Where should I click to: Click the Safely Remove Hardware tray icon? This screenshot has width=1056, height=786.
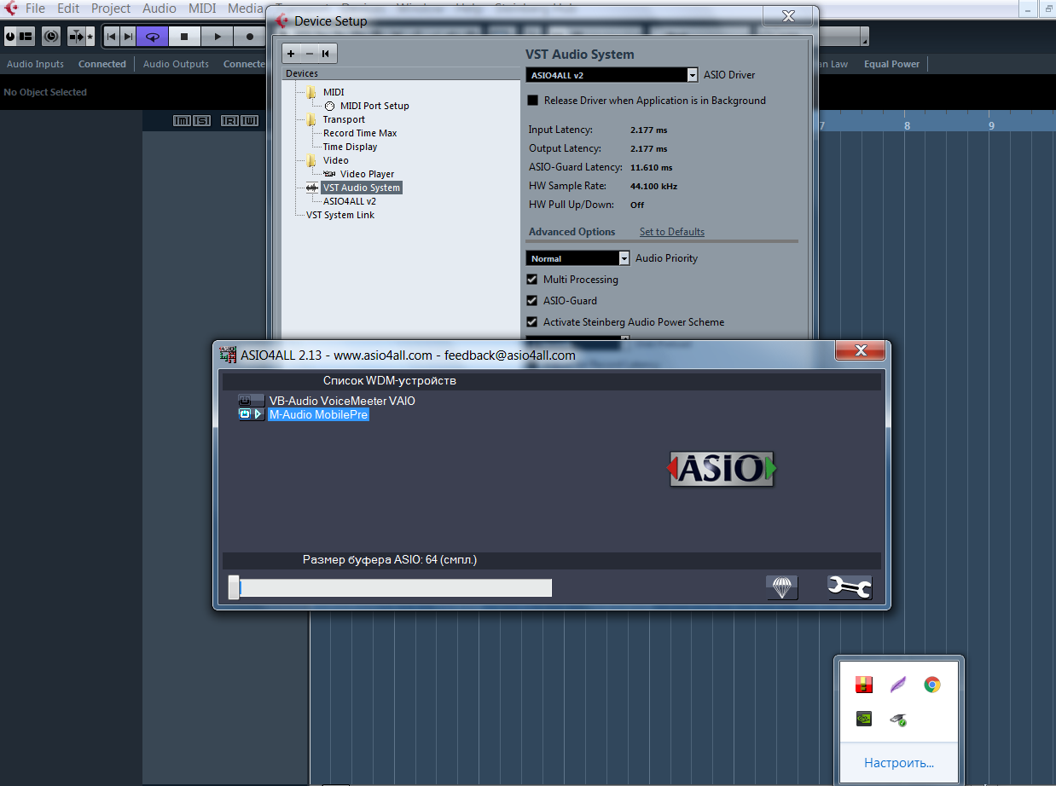point(898,719)
